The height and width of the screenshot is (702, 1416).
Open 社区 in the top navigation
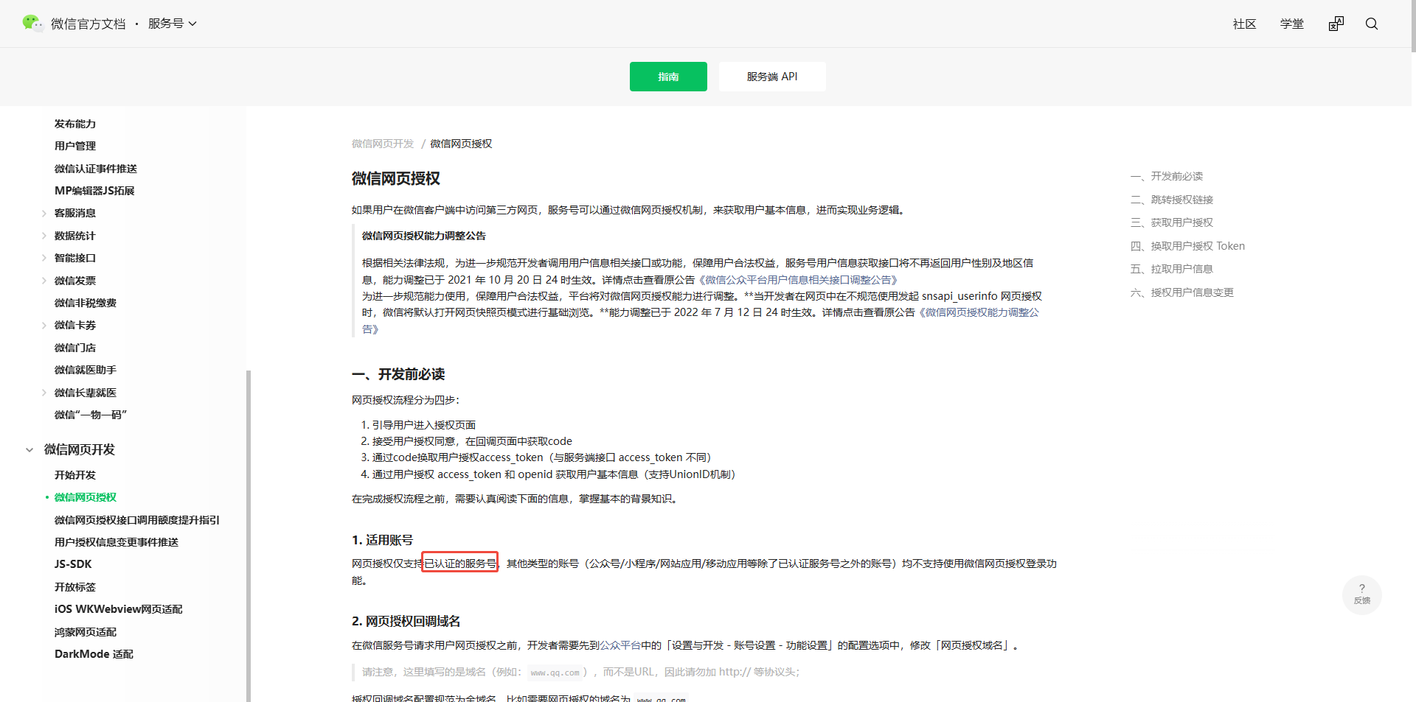coord(1245,24)
